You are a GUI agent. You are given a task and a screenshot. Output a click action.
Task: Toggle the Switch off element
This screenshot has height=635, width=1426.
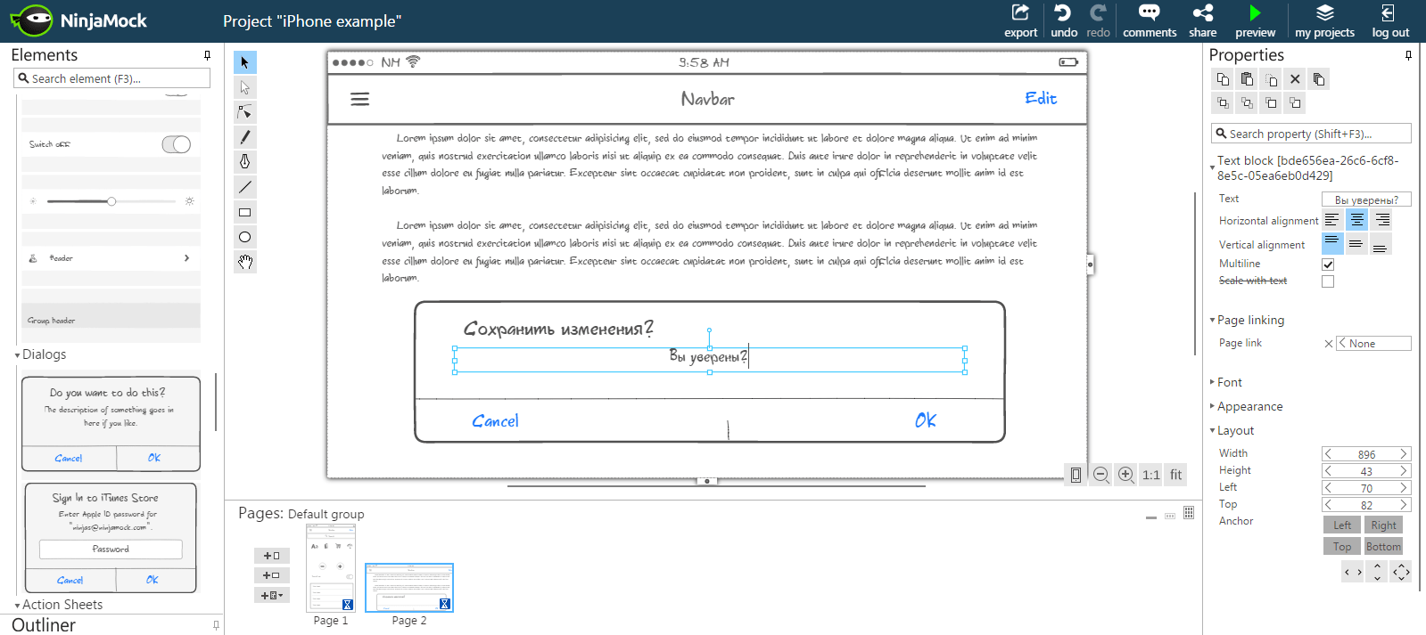[x=176, y=144]
